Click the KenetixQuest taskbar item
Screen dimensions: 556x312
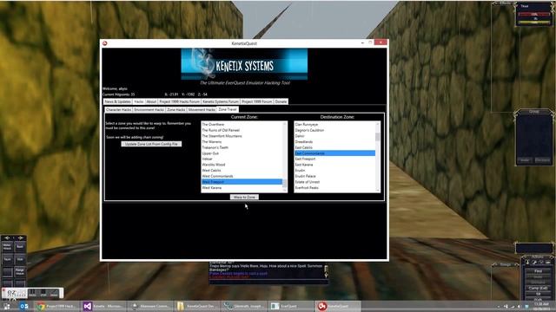338,306
